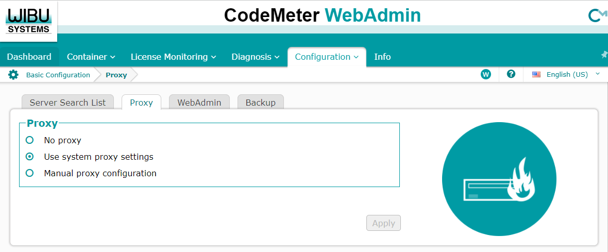The width and height of the screenshot is (608, 252).
Task: Switch to the Backup tab
Action: point(260,103)
